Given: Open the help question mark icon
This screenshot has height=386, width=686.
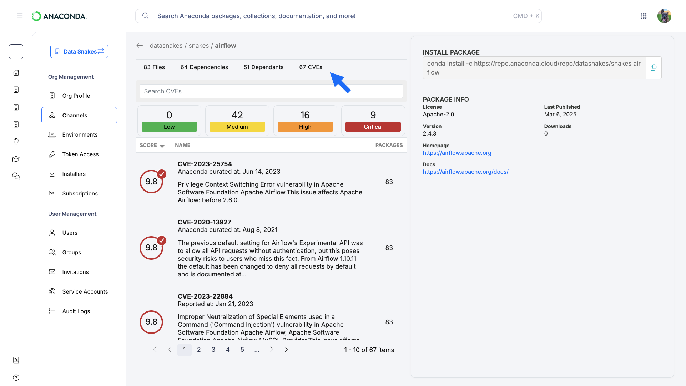Looking at the screenshot, I should point(16,377).
